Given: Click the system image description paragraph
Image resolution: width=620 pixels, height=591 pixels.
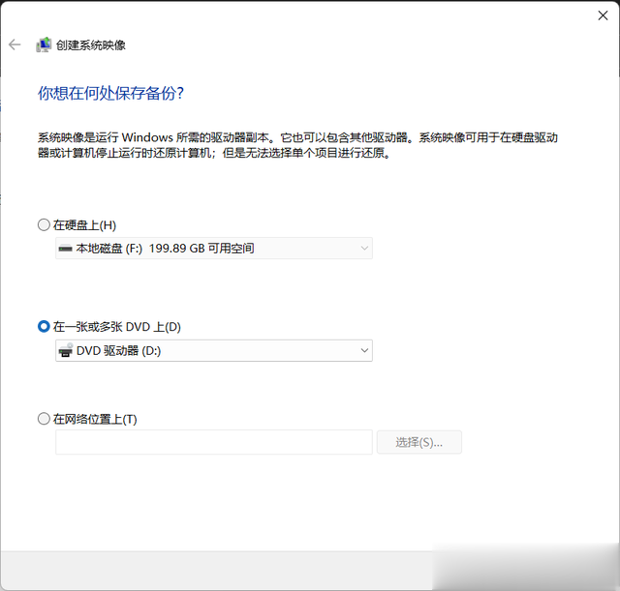Looking at the screenshot, I should [297, 145].
